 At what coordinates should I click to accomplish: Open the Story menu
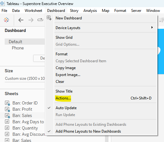(x=74, y=11)
